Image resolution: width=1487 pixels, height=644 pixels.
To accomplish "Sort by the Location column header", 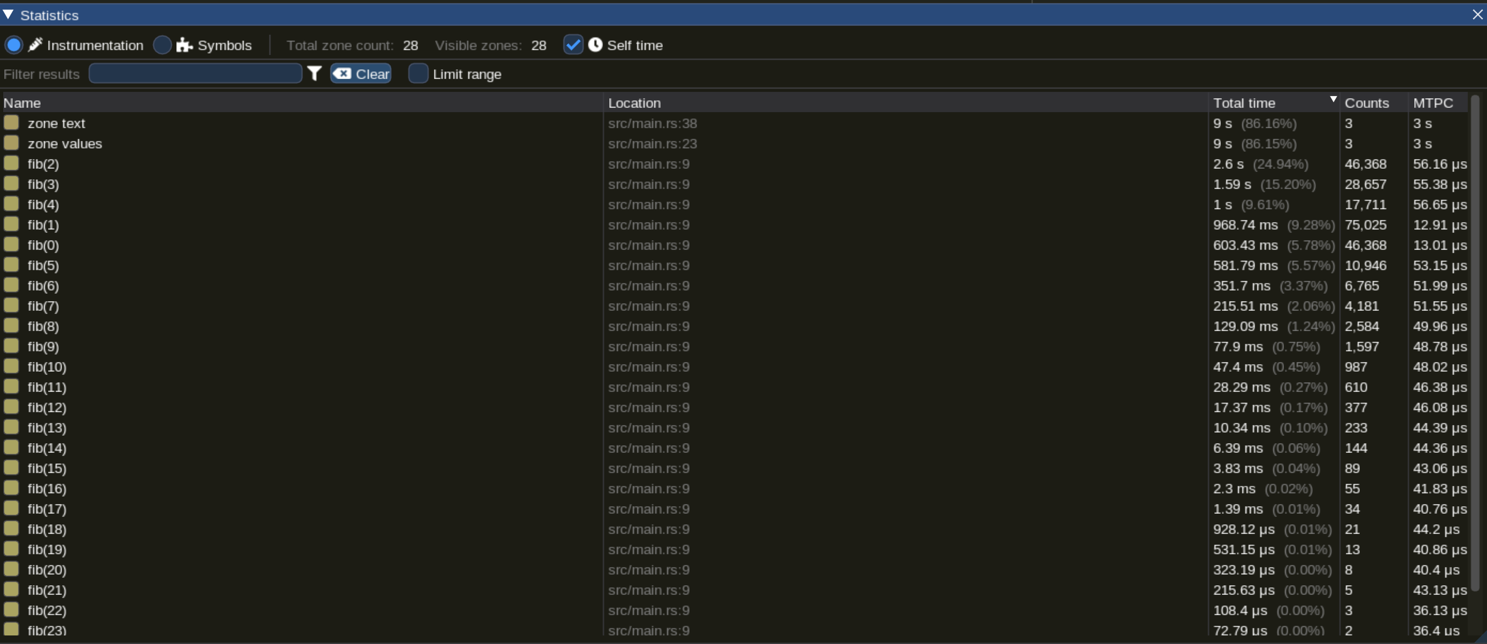I will (905, 103).
